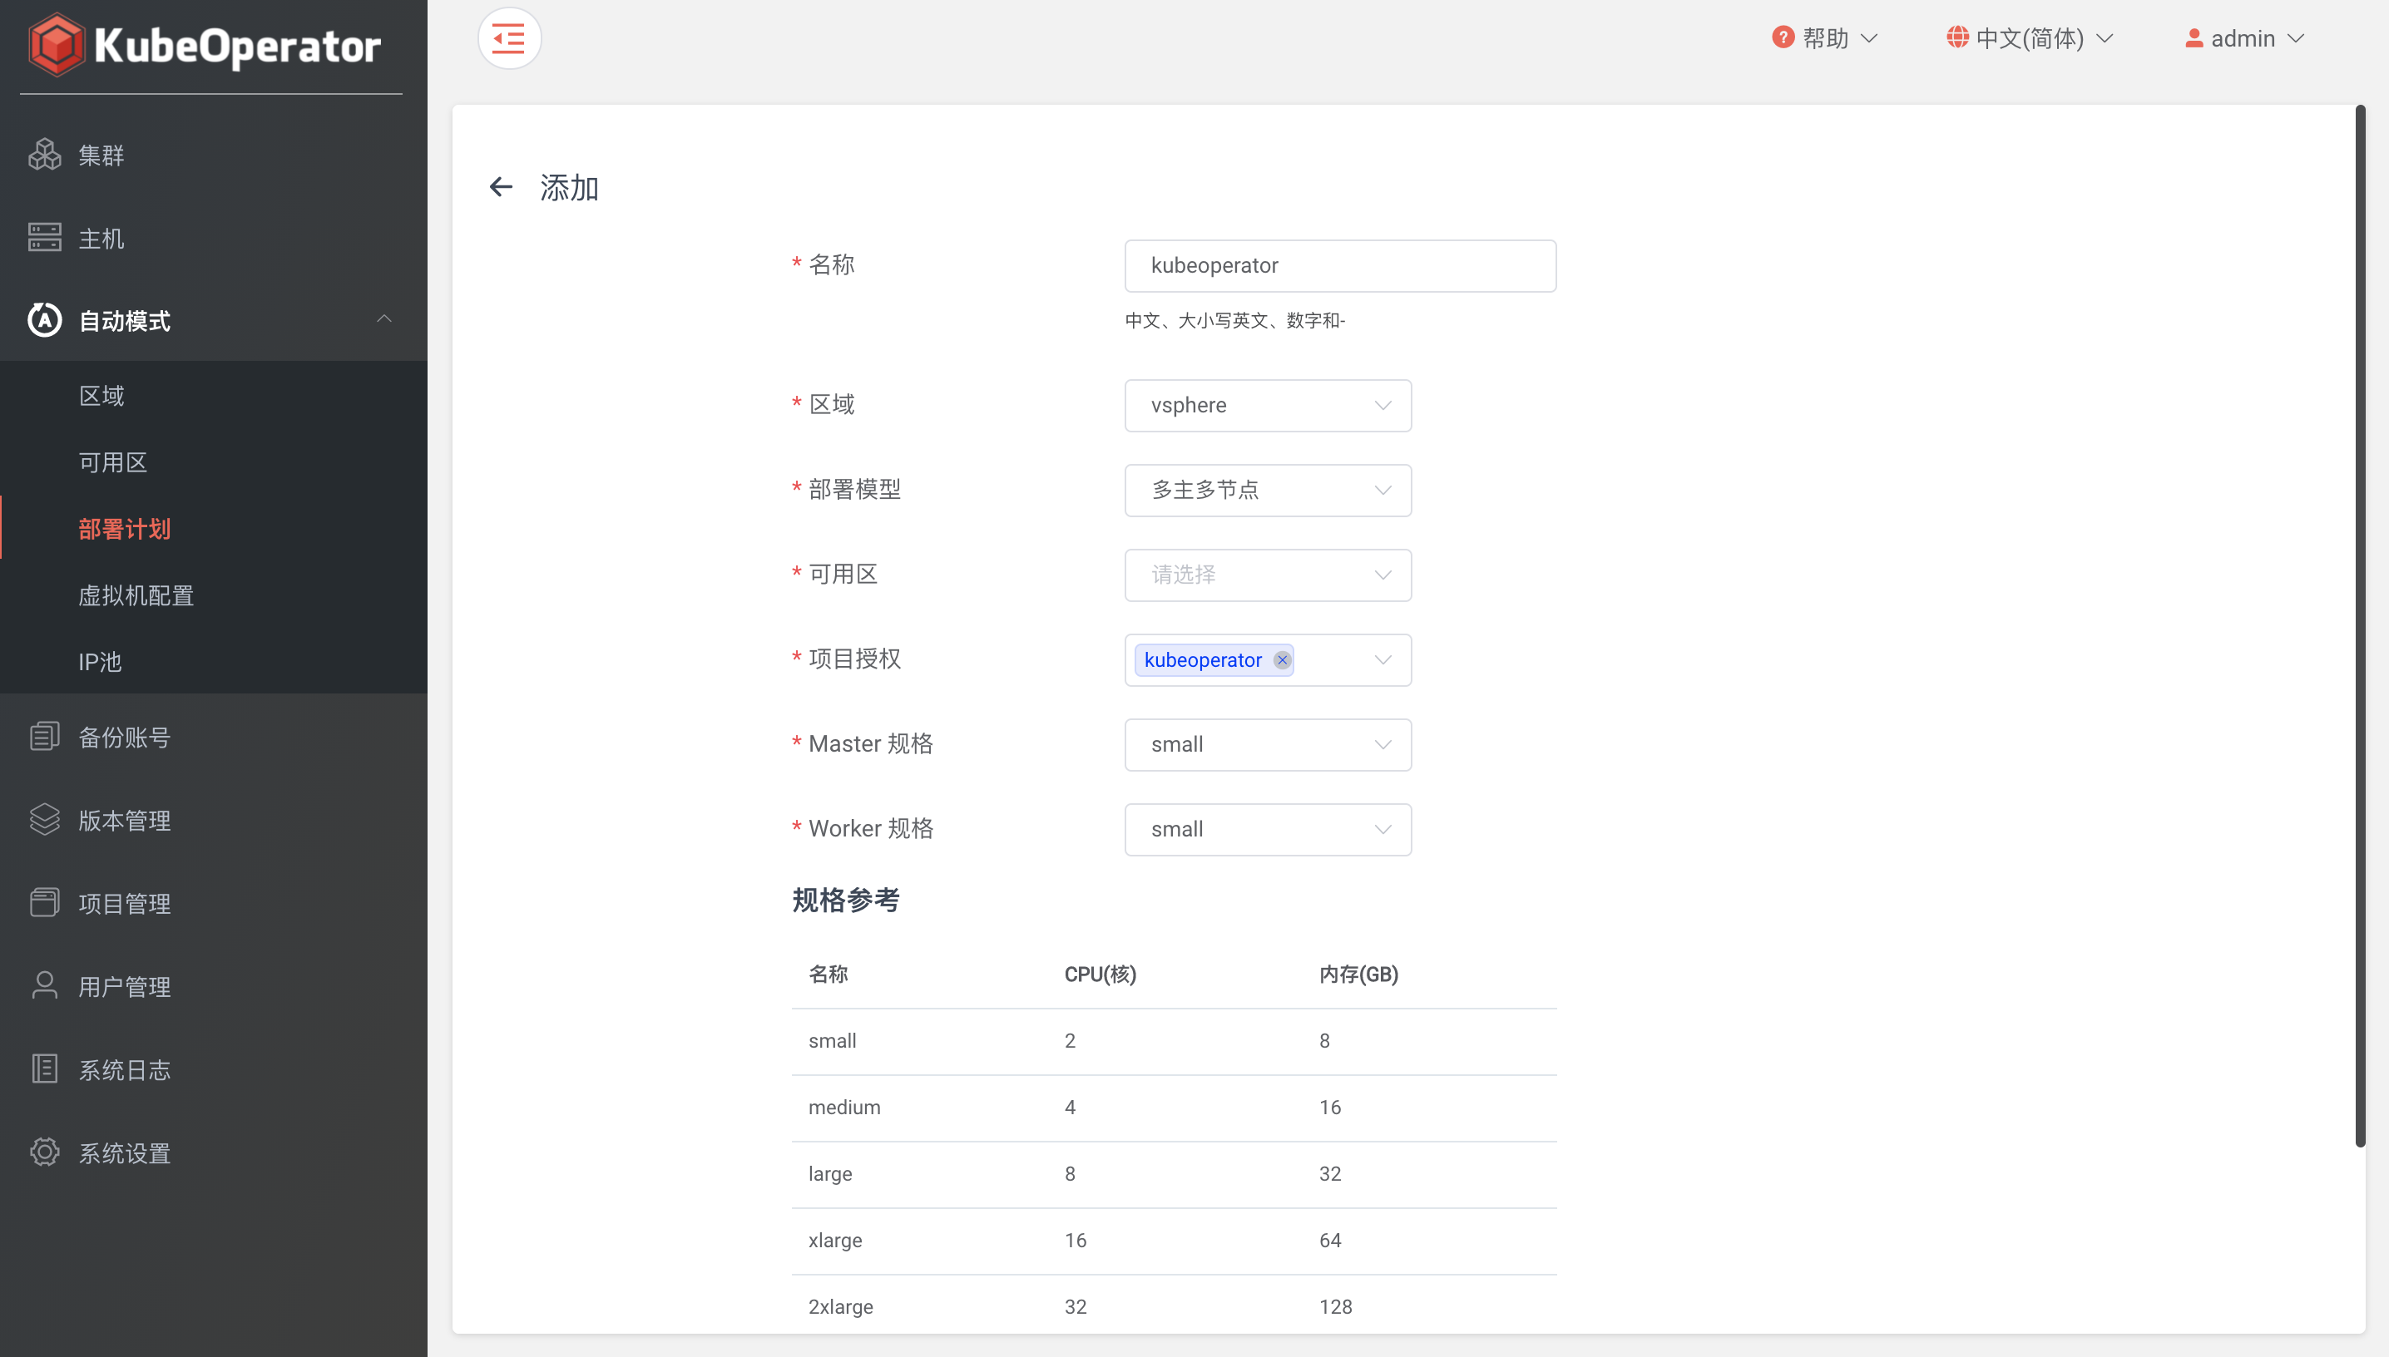2389x1357 pixels.
Task: Click the back arrow next to 添加
Action: click(x=501, y=187)
